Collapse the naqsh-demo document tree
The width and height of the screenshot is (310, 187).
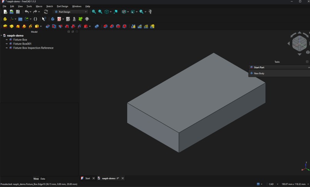2,36
